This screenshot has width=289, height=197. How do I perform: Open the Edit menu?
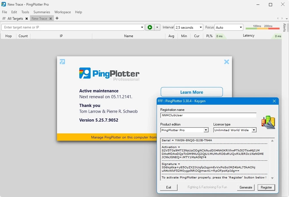click(14, 12)
